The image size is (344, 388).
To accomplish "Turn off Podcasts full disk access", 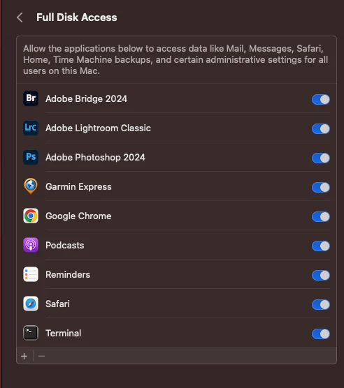I will [x=321, y=246].
